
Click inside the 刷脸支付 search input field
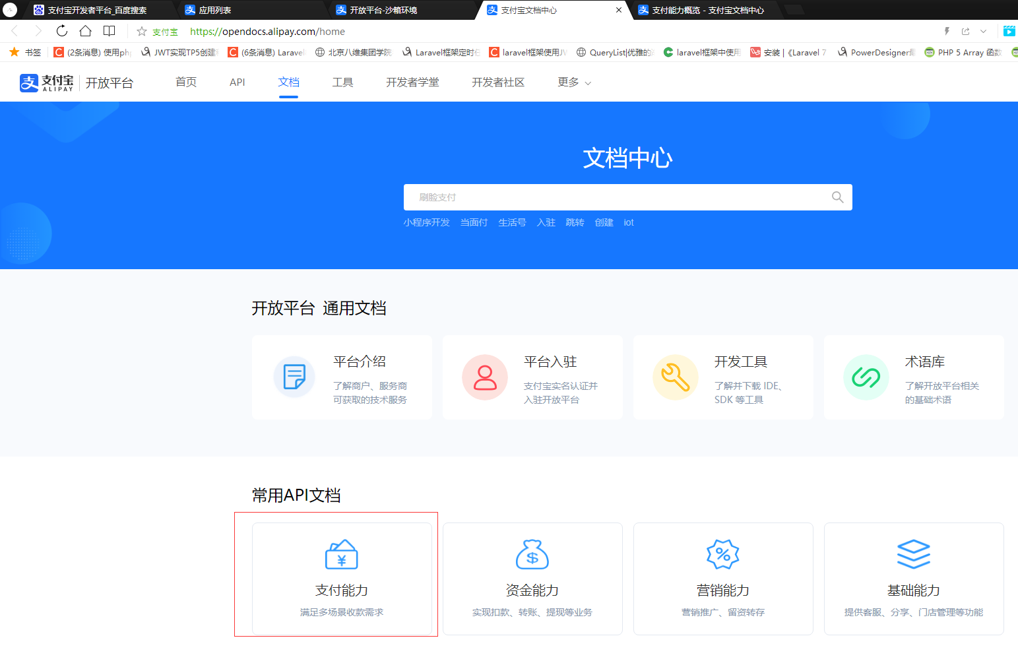[594, 197]
